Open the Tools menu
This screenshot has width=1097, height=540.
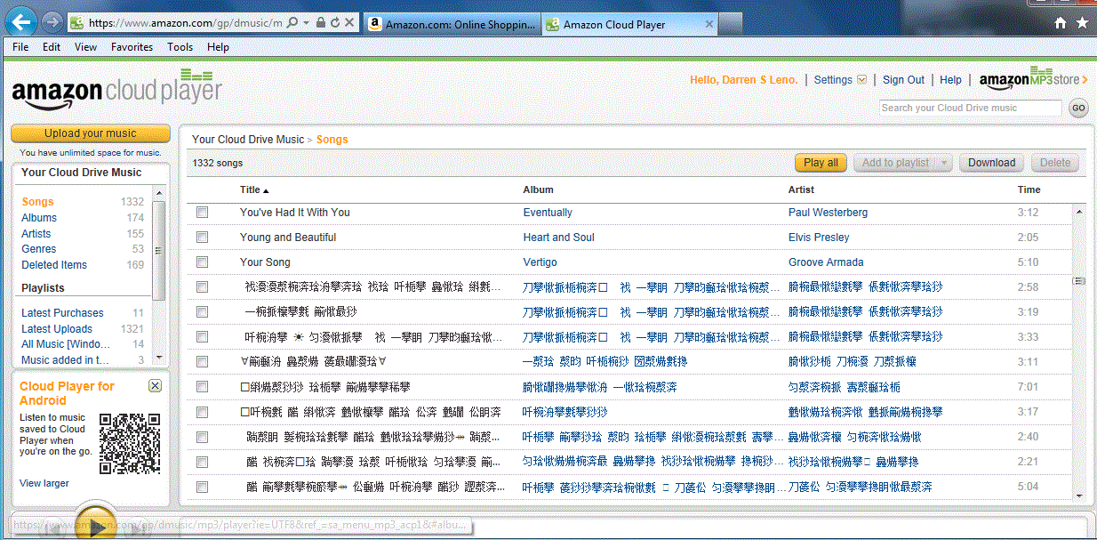pos(180,47)
